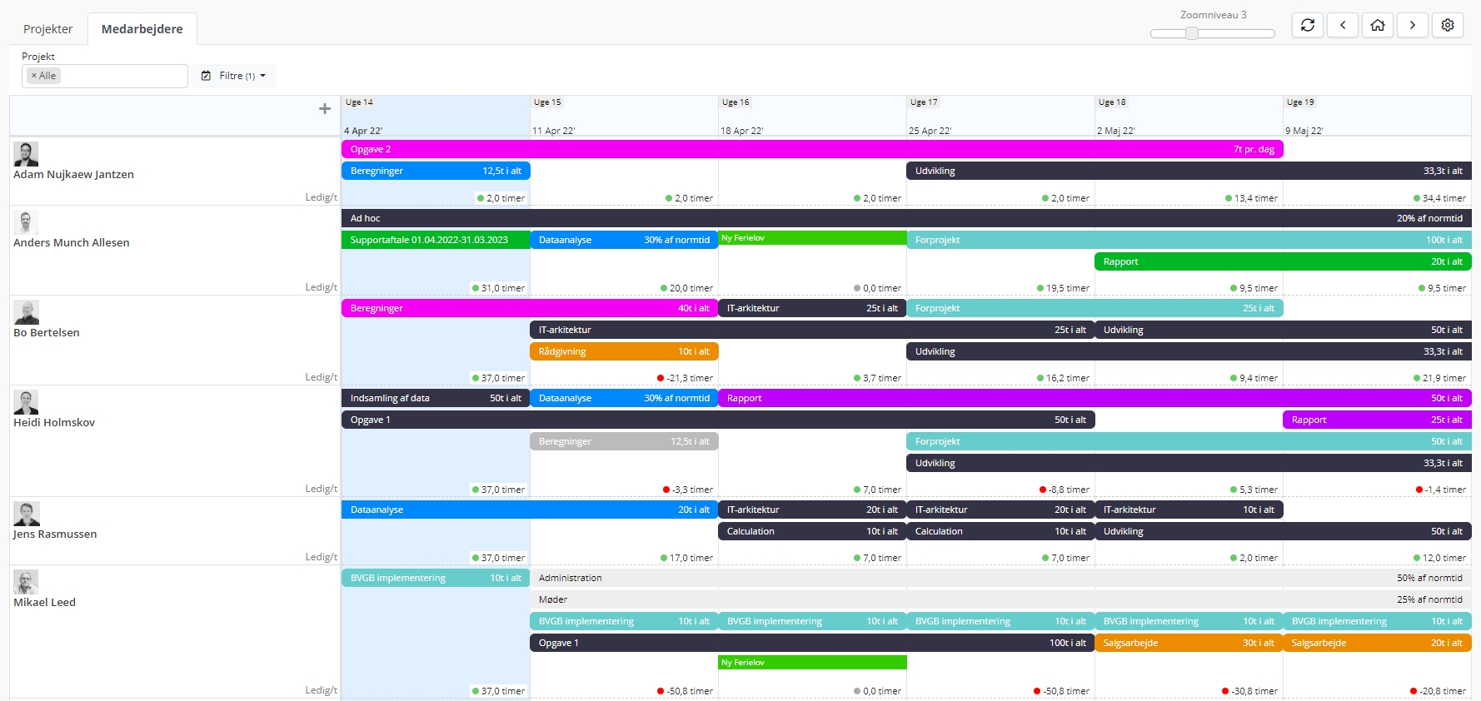Select the Uge 19 column header
The height and width of the screenshot is (701, 1481).
1378,116
